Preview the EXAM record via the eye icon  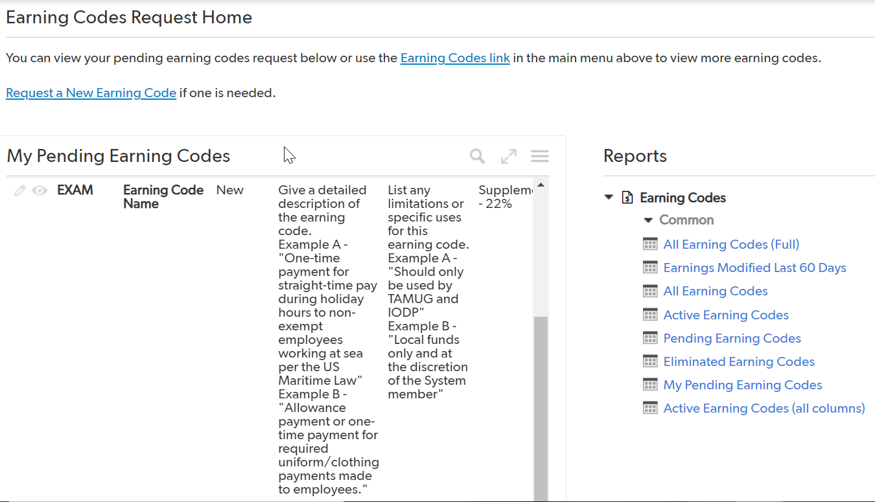[40, 190]
